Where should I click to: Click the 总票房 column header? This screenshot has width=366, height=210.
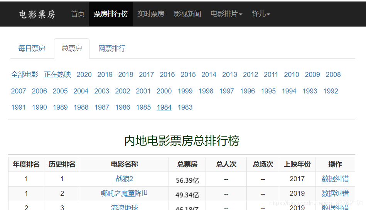(x=187, y=164)
